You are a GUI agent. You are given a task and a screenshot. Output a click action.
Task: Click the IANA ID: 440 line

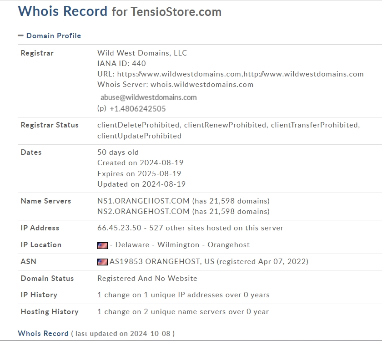coord(121,63)
